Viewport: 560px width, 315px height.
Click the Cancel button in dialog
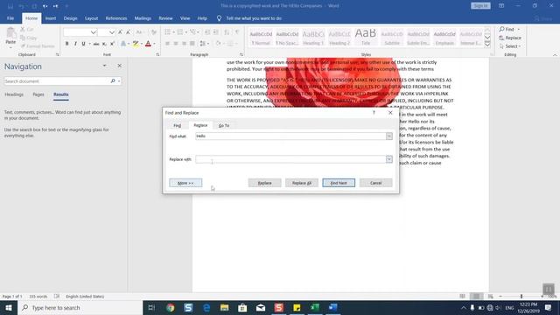point(375,183)
